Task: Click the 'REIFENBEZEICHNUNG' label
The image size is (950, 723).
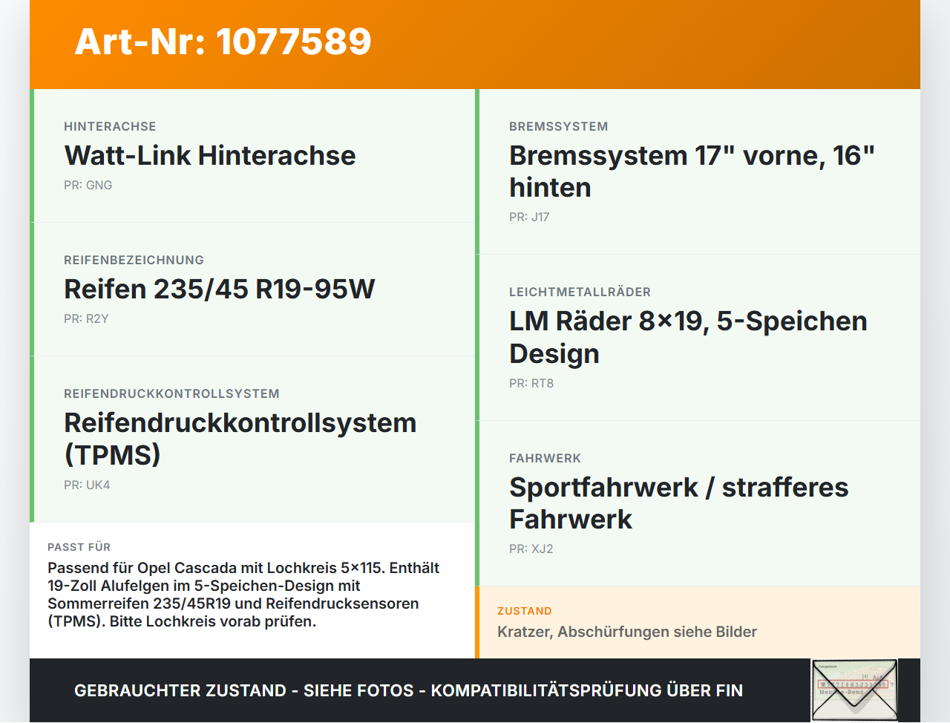Action: click(x=134, y=260)
